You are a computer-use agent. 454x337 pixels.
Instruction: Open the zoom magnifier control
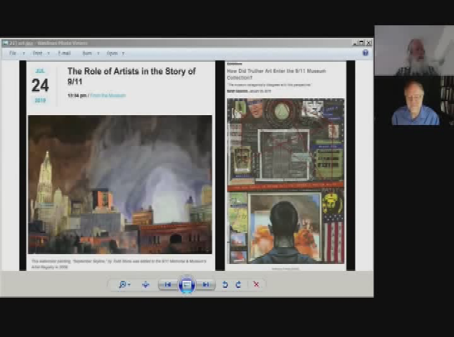coord(124,284)
